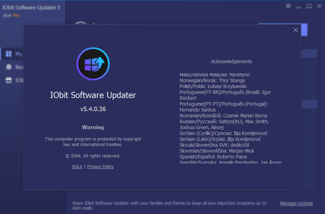Open the hamburger options menu
The image size is (325, 214).
[x=288, y=6]
